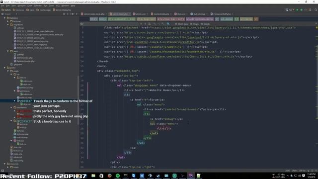Switch to style.css.map editor tab
The image size is (318, 179).
(199, 14)
